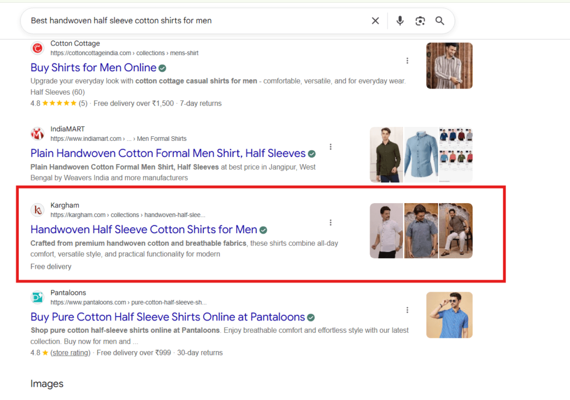Image resolution: width=570 pixels, height=400 pixels.
Task: Clear the search query with the X icon
Action: point(375,21)
